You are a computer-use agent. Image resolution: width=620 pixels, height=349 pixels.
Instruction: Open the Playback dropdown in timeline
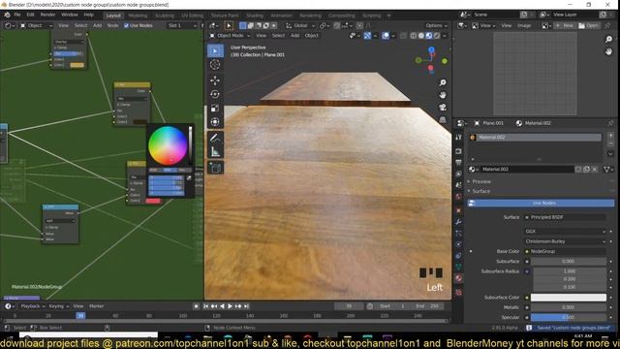click(32, 306)
